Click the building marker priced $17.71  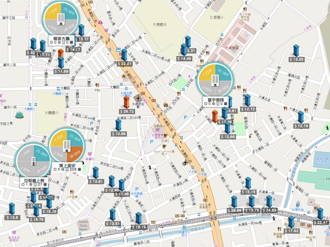(43, 46)
